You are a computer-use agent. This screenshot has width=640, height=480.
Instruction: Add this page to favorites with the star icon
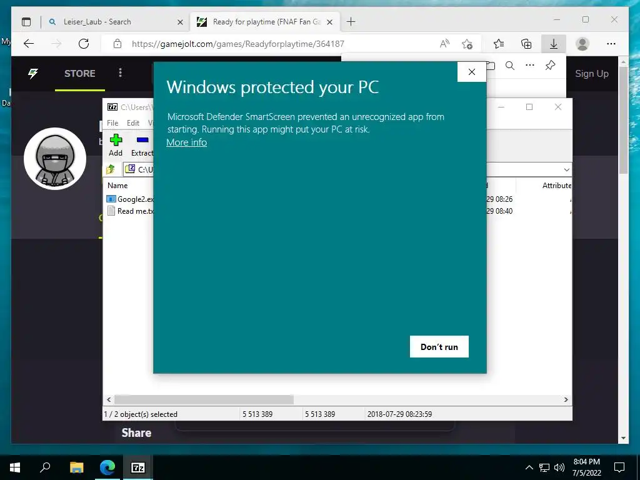point(467,44)
